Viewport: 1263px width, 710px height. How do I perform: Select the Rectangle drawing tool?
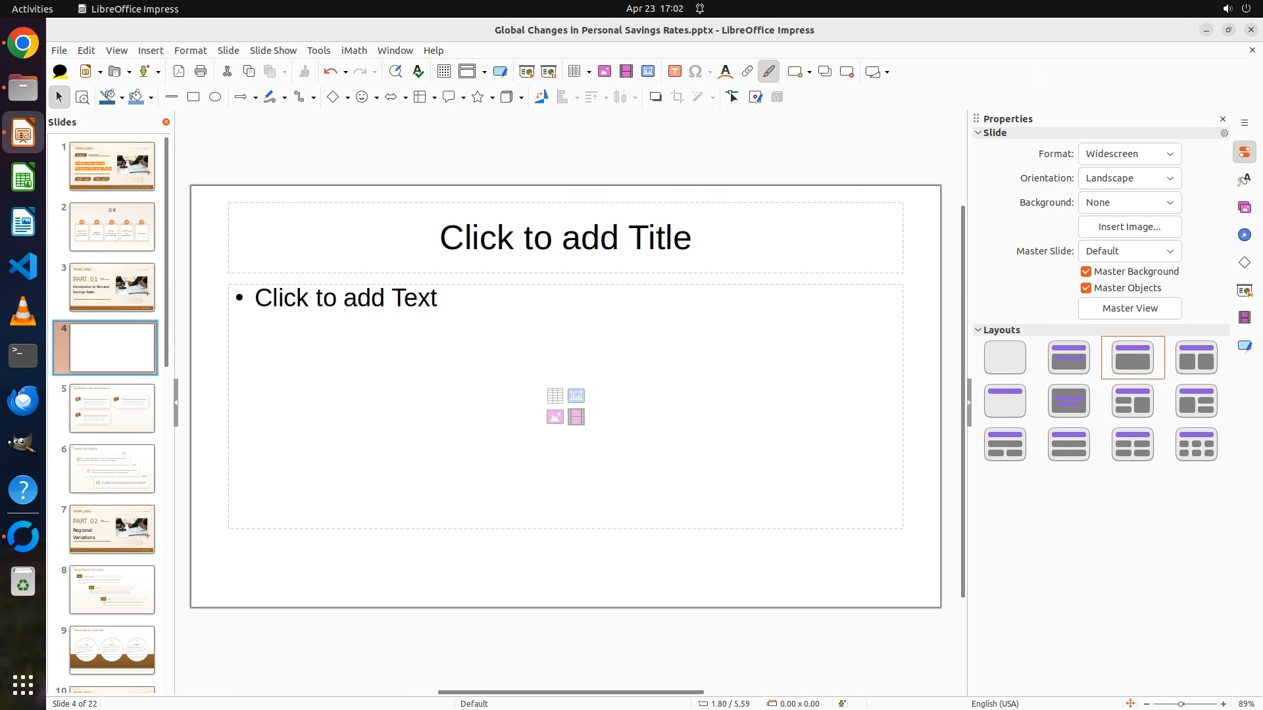(193, 97)
